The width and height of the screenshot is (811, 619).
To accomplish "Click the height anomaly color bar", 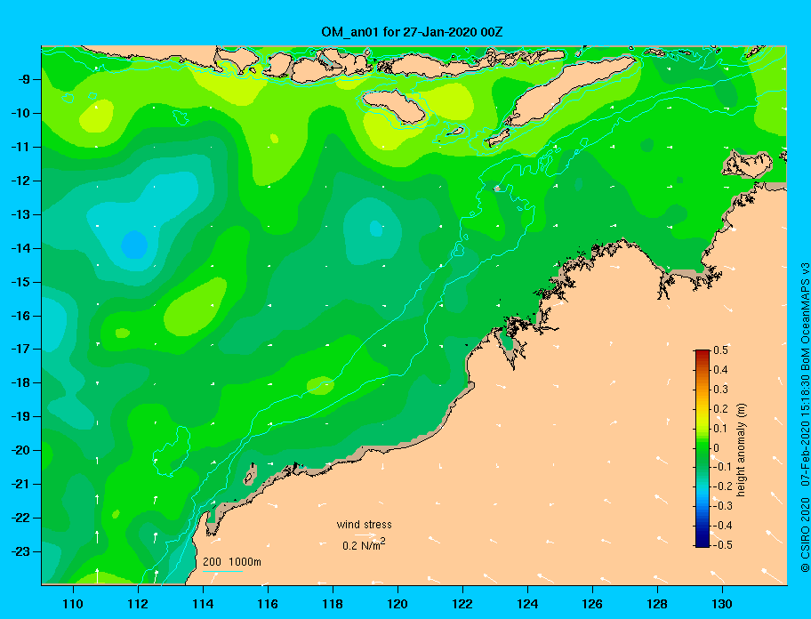I will [x=703, y=448].
